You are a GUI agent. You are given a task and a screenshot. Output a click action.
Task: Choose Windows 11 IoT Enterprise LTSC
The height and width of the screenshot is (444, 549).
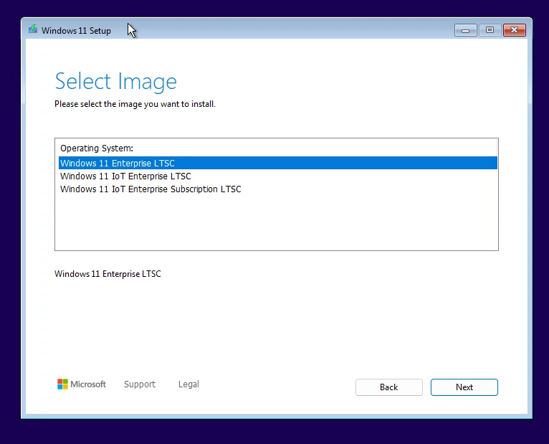pos(278,176)
